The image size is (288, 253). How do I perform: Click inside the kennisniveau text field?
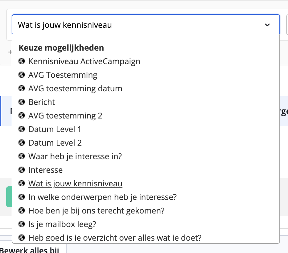[x=123, y=24]
